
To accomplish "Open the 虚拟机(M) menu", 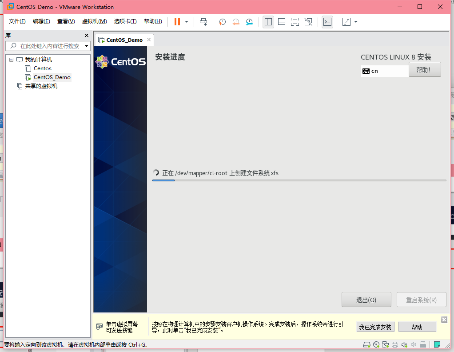I will pyautogui.click(x=94, y=21).
